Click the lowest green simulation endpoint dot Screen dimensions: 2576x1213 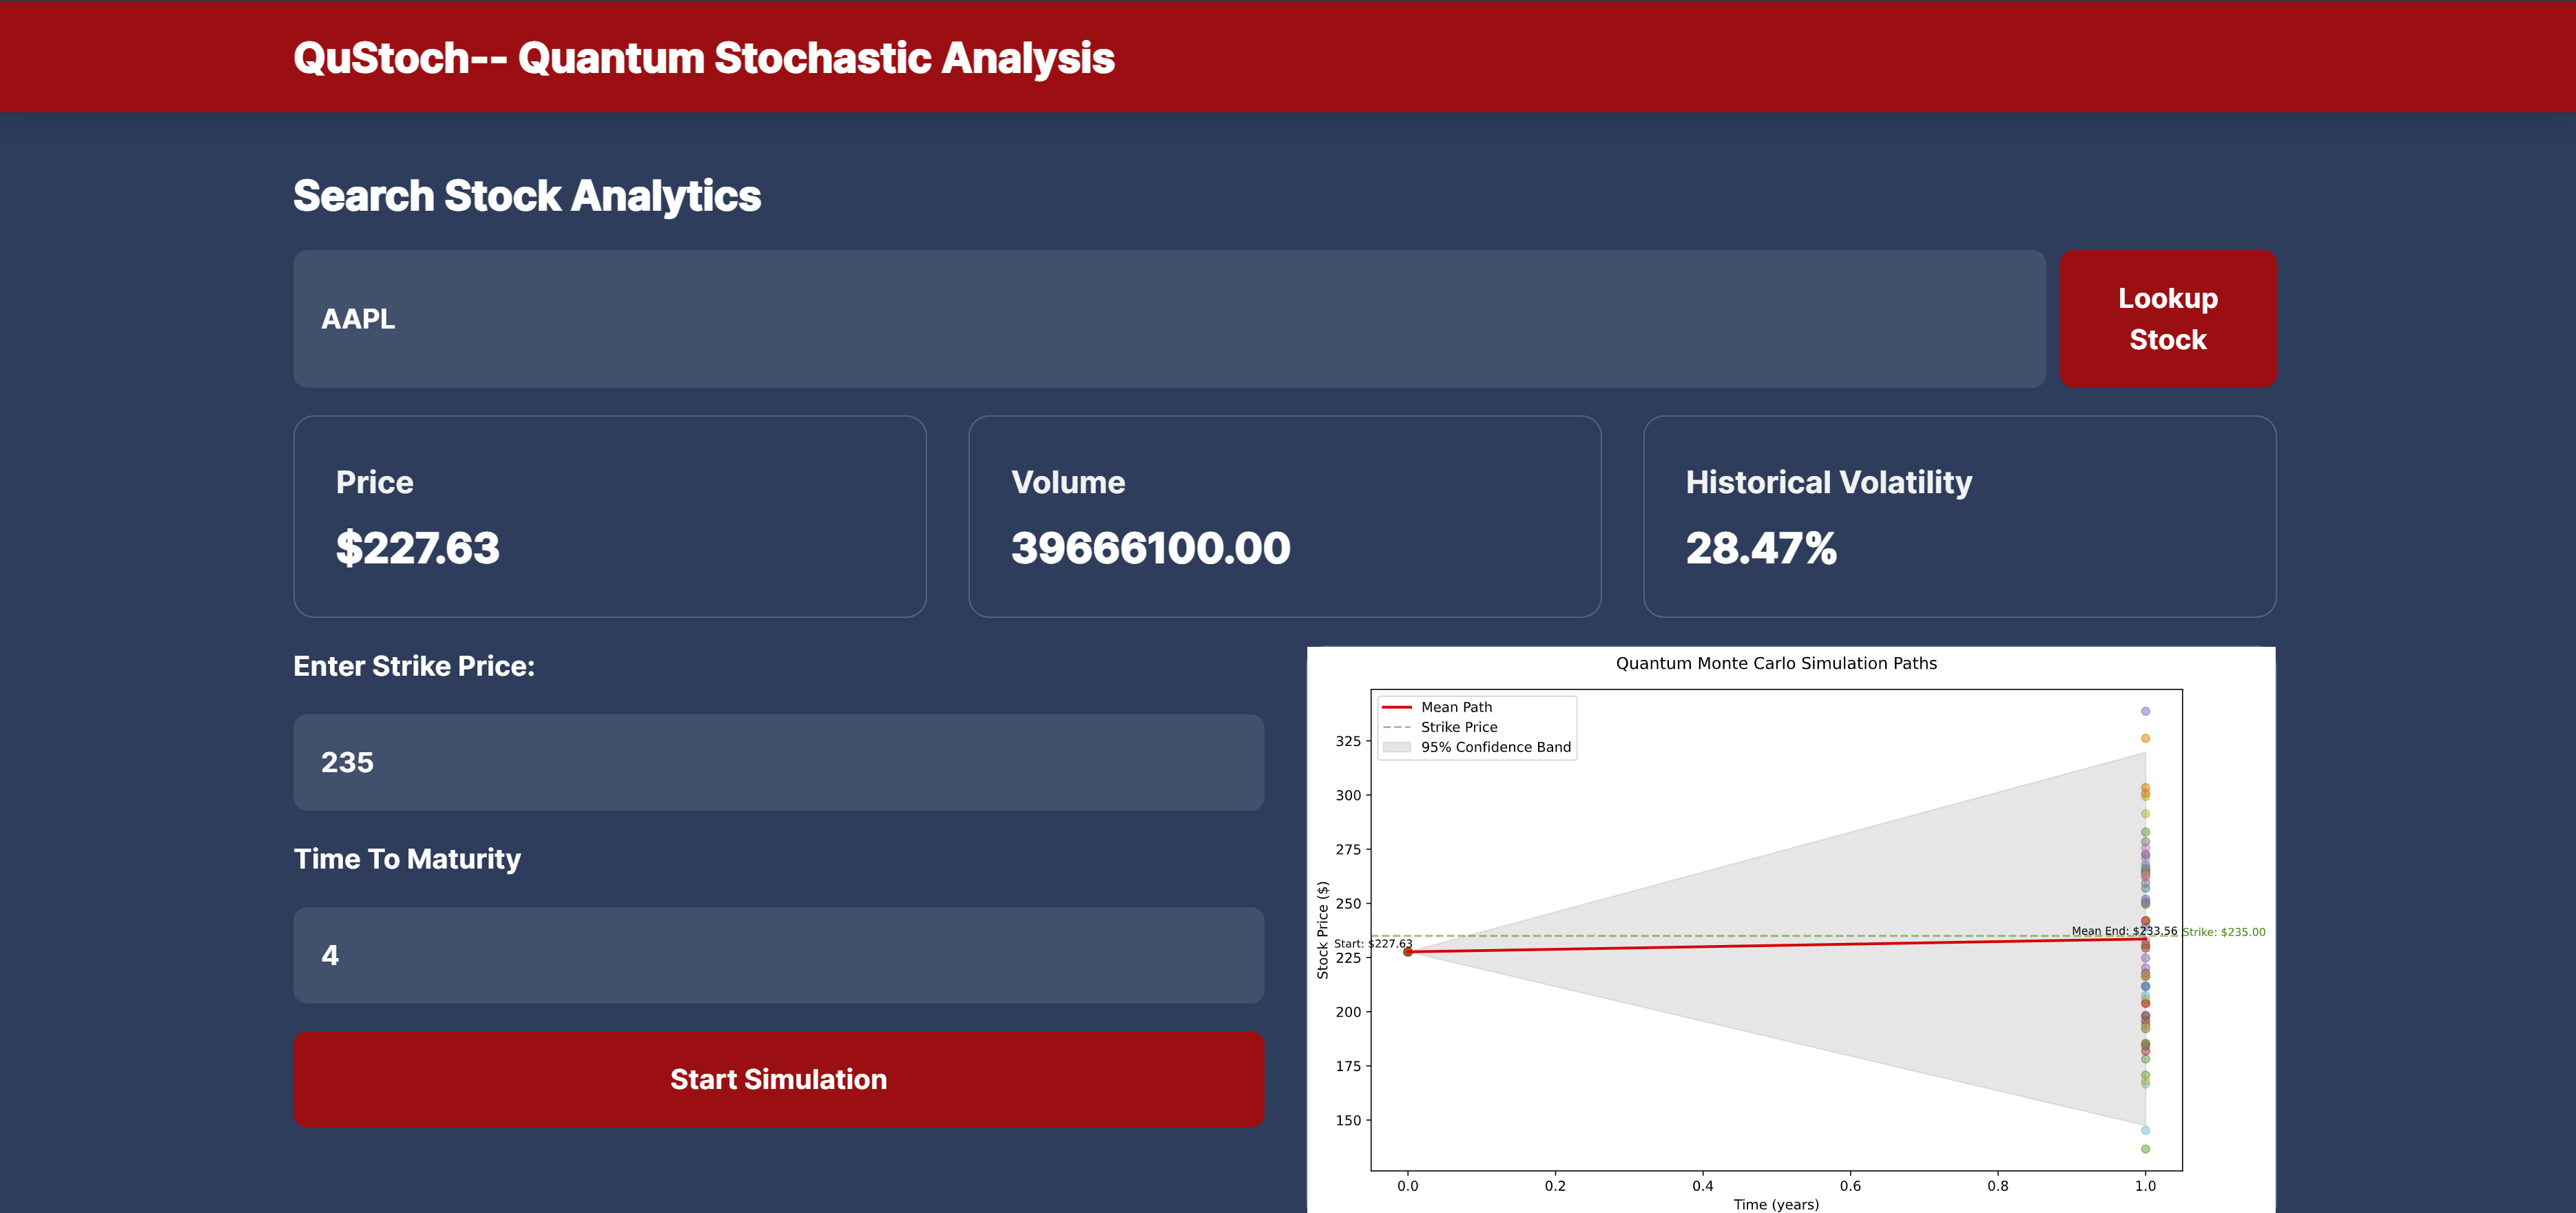point(2145,1149)
